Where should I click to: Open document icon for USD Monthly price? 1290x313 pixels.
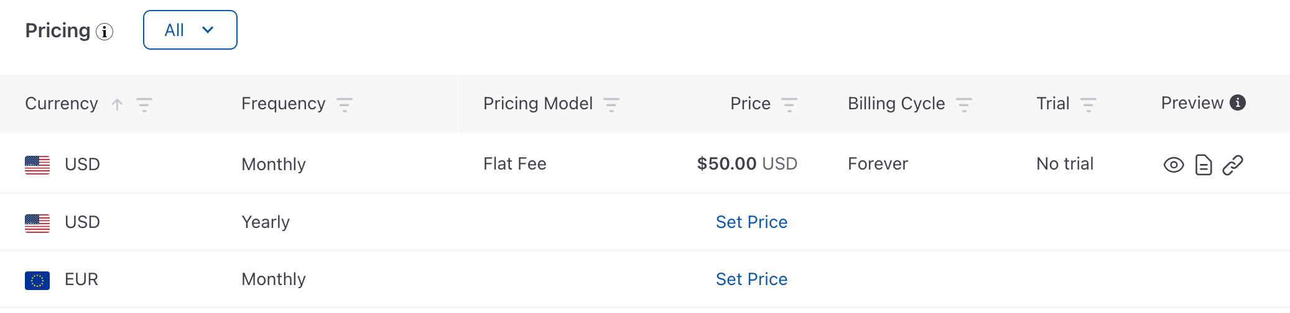[1204, 165]
